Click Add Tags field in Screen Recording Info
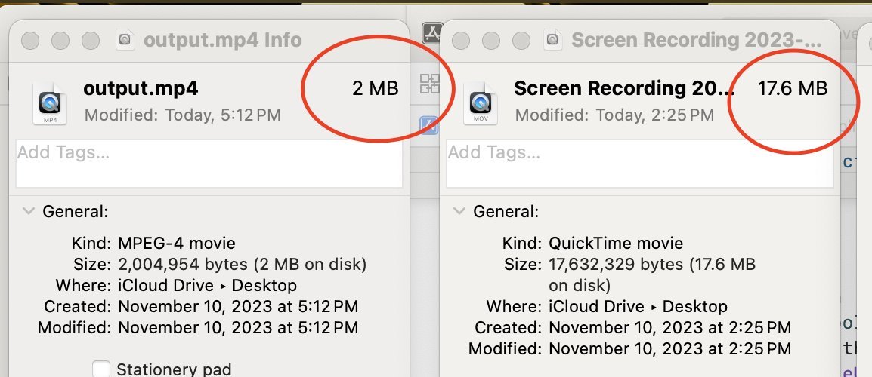This screenshot has height=377, width=872. 640,163
